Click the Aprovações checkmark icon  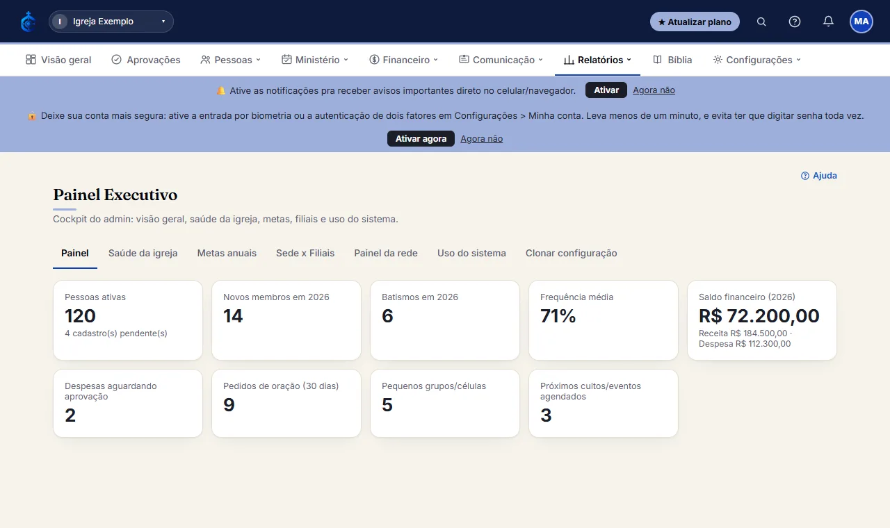click(x=116, y=60)
